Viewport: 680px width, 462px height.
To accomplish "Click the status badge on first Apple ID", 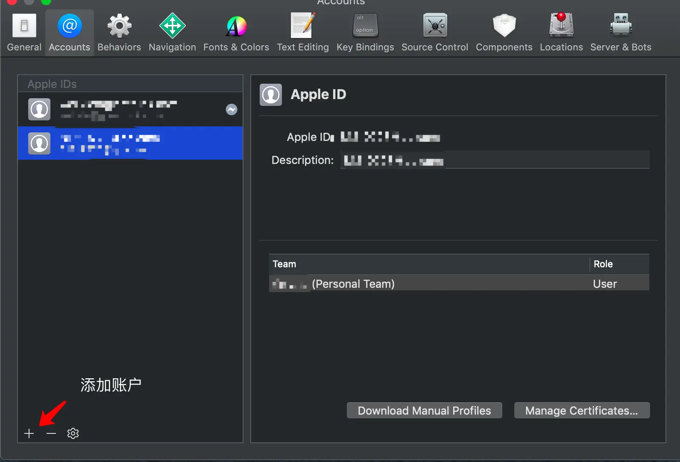I will point(232,110).
